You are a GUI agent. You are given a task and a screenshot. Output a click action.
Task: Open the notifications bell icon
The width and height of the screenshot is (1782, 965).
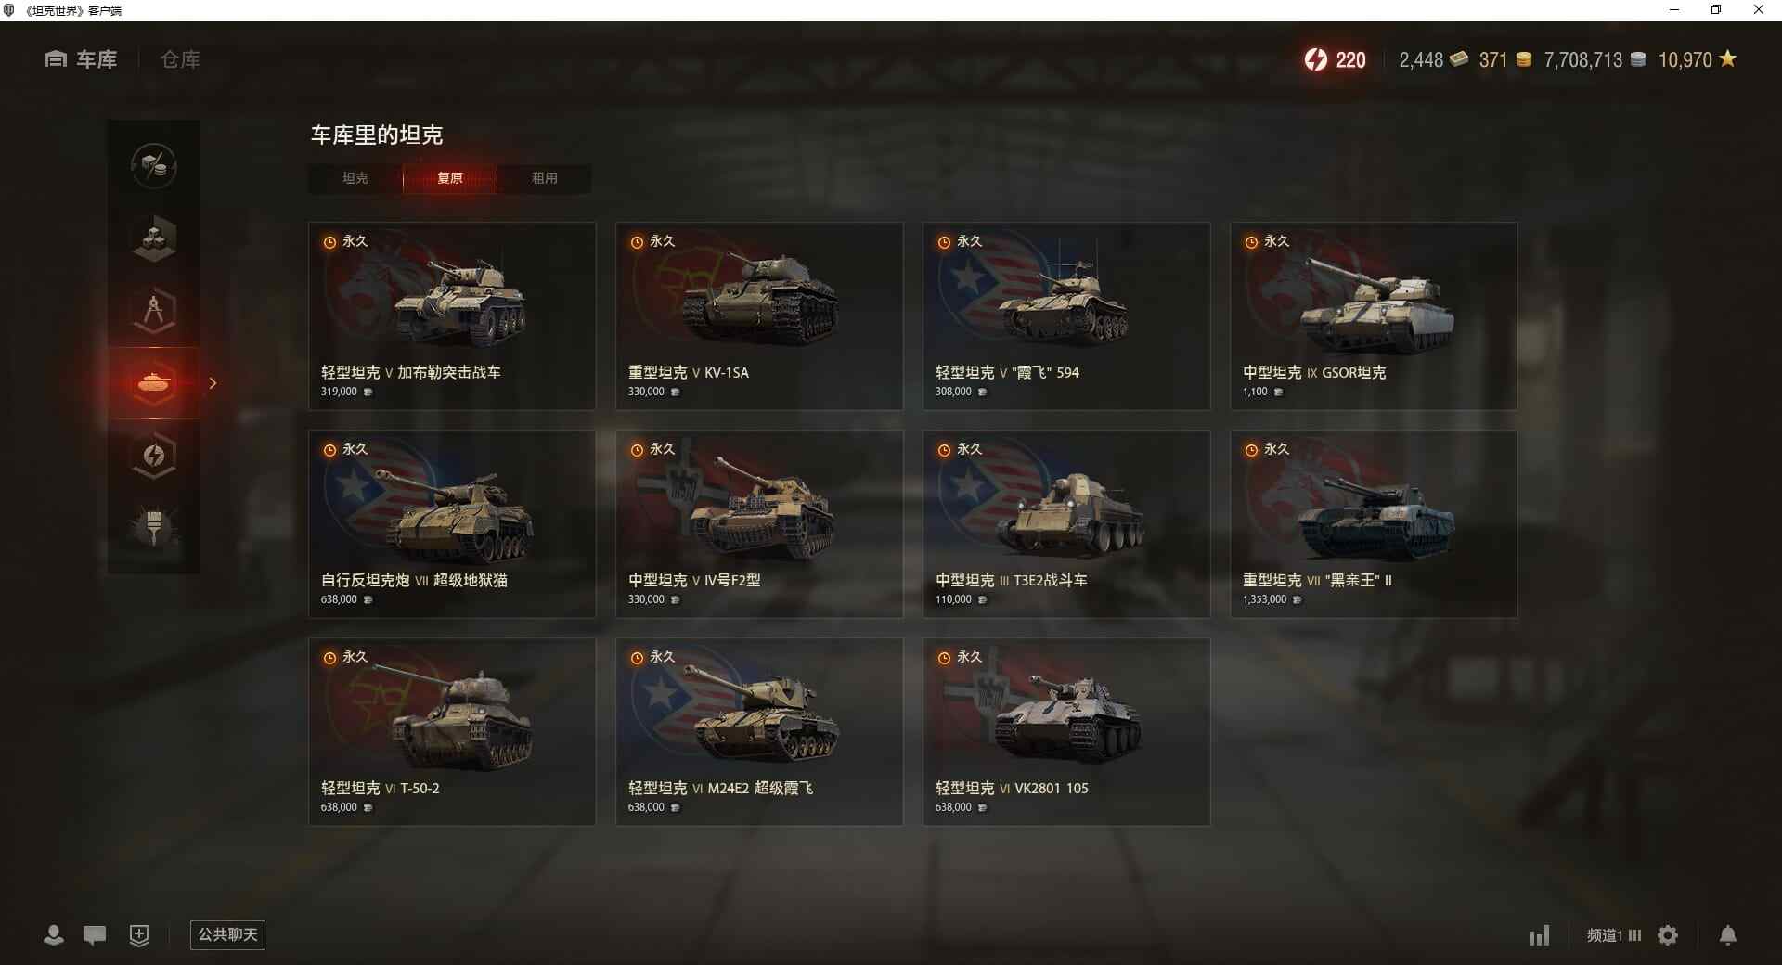click(1728, 935)
